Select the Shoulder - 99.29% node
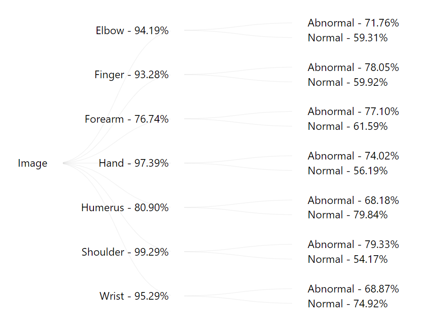The image size is (430, 319). point(125,252)
